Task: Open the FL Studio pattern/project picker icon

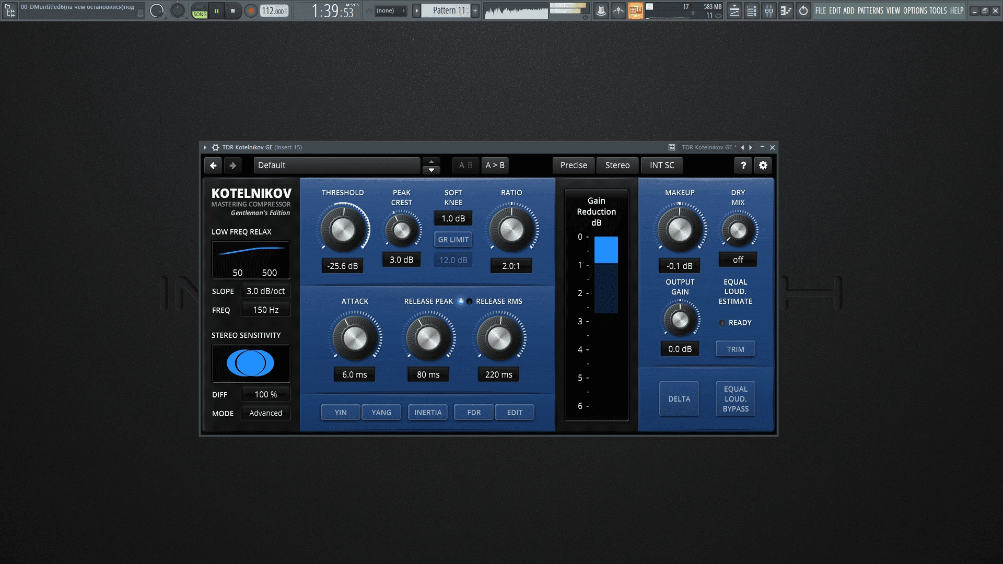Action: coord(9,10)
